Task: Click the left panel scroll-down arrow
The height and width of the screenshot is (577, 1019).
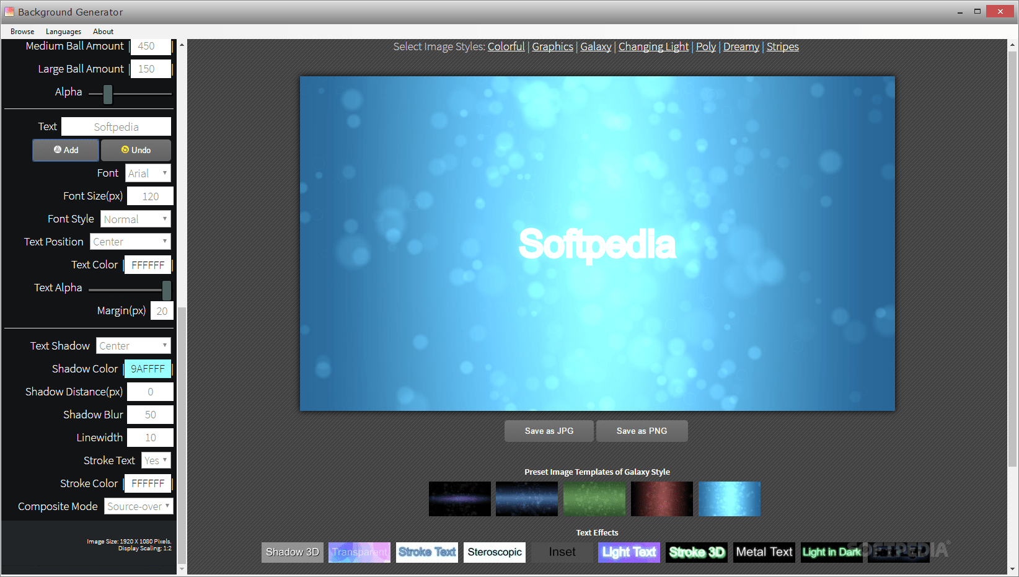Action: [182, 568]
